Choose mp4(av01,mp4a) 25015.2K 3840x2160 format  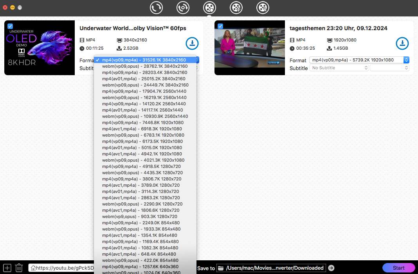pyautogui.click(x=145, y=79)
